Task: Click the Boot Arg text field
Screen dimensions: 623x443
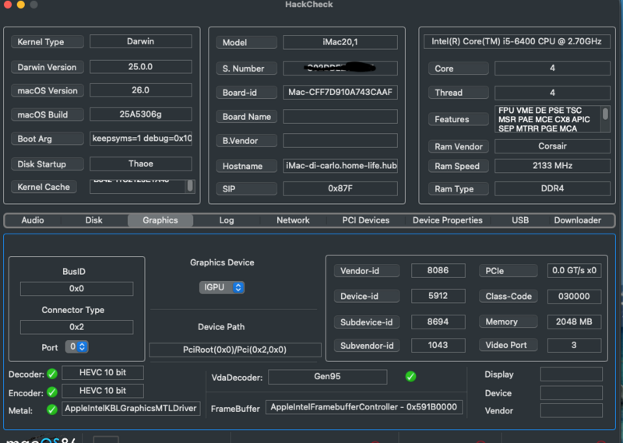Action: pos(141,139)
